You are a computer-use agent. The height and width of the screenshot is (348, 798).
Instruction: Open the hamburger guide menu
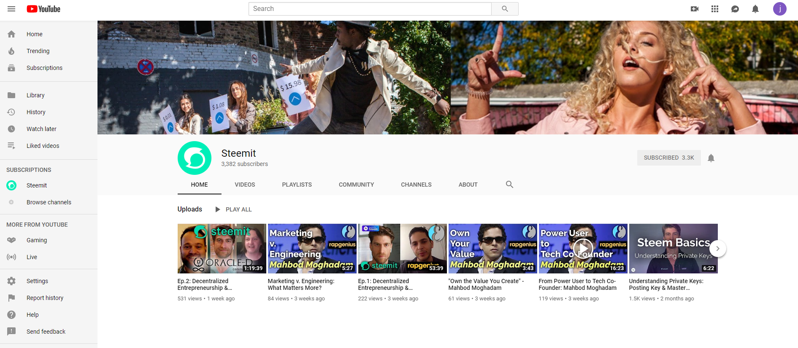(x=11, y=9)
